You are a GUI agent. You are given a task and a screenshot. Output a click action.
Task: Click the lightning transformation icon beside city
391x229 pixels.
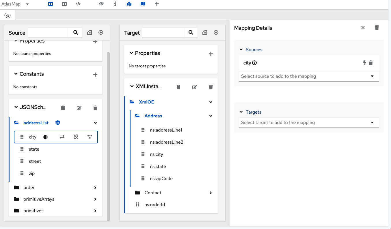pyautogui.click(x=364, y=63)
